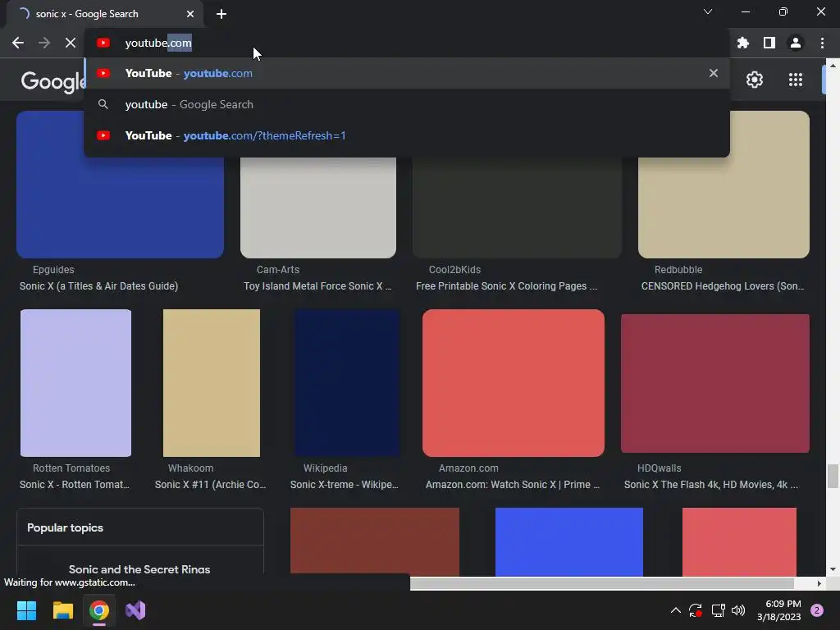This screenshot has height=630, width=840.
Task: Open the bright blue thumbnail in bottom row
Action: coord(569,541)
